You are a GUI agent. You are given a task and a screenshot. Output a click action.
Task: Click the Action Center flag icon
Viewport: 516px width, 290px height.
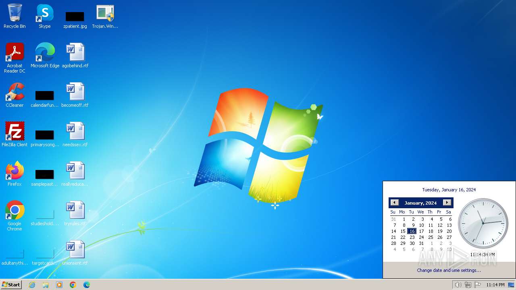[478, 285]
